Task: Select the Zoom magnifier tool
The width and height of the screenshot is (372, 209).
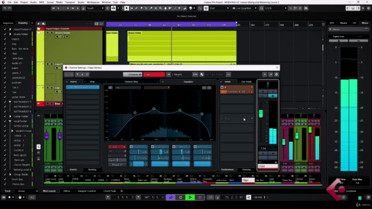Action: [160, 8]
